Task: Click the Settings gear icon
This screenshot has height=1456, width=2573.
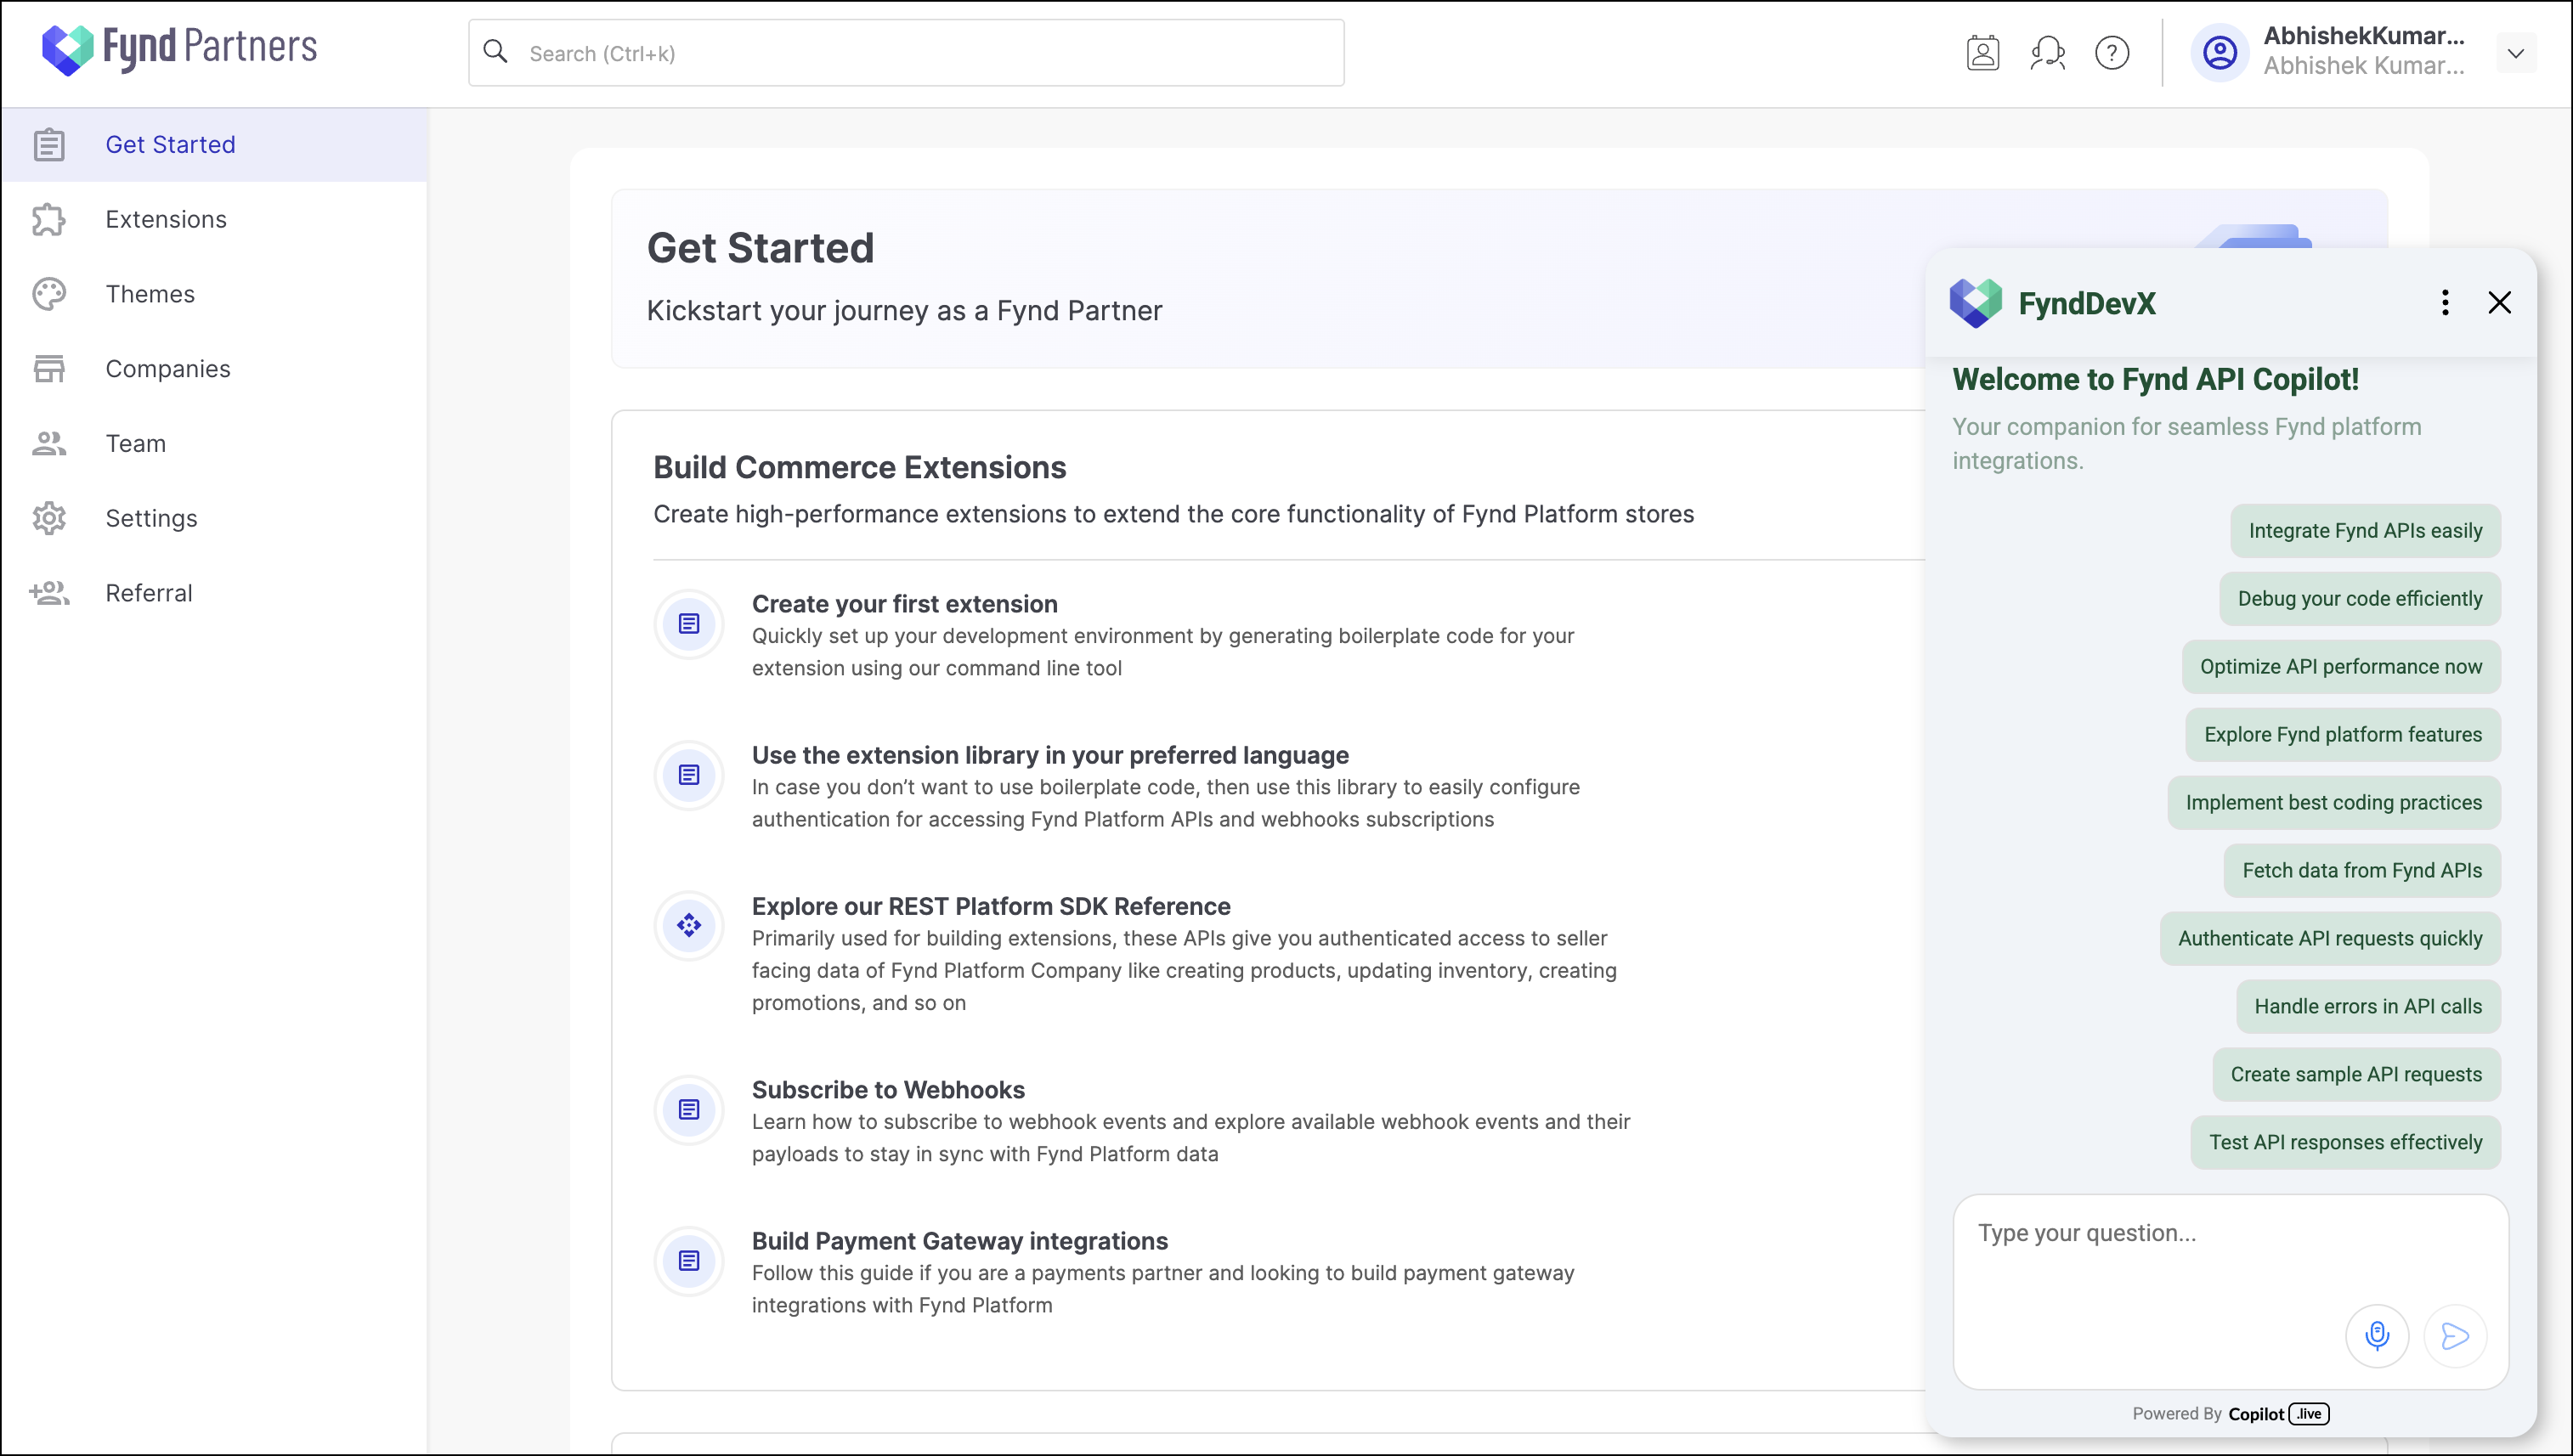Action: [x=49, y=518]
